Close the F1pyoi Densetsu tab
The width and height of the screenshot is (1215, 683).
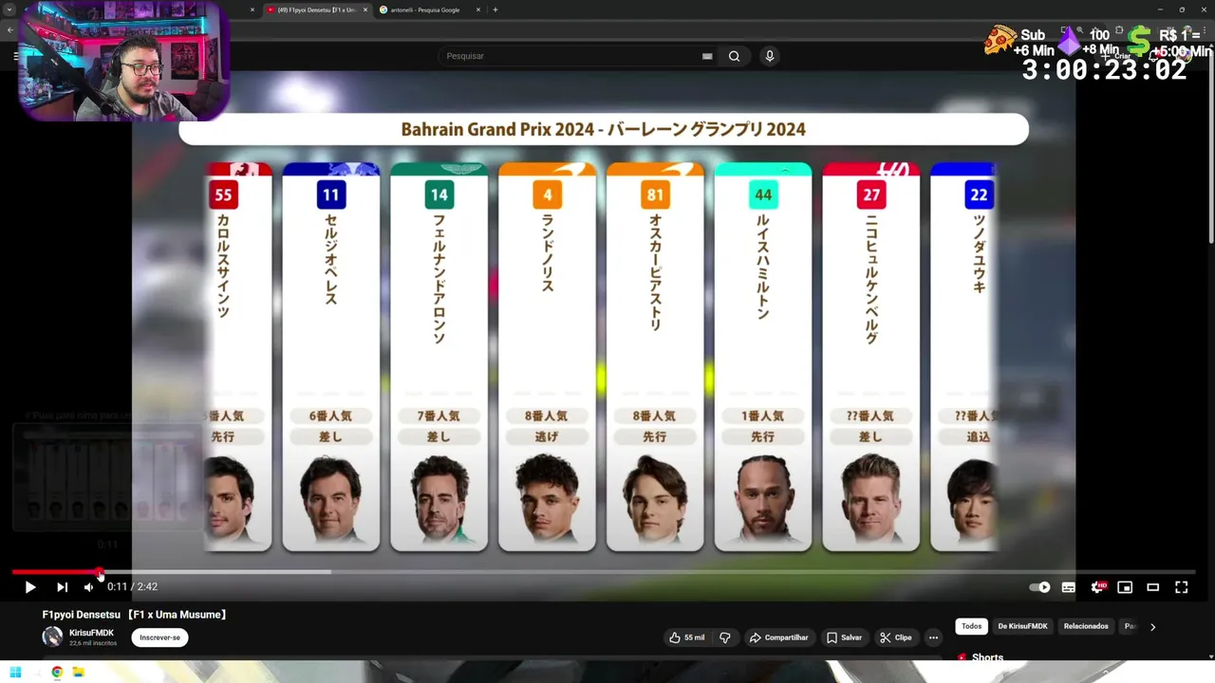[x=365, y=9]
